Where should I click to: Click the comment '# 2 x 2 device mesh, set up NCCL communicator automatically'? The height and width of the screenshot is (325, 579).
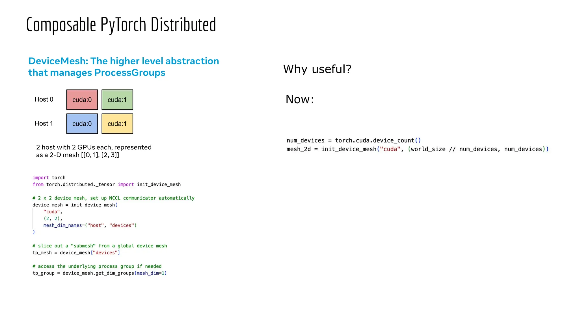coord(113,198)
